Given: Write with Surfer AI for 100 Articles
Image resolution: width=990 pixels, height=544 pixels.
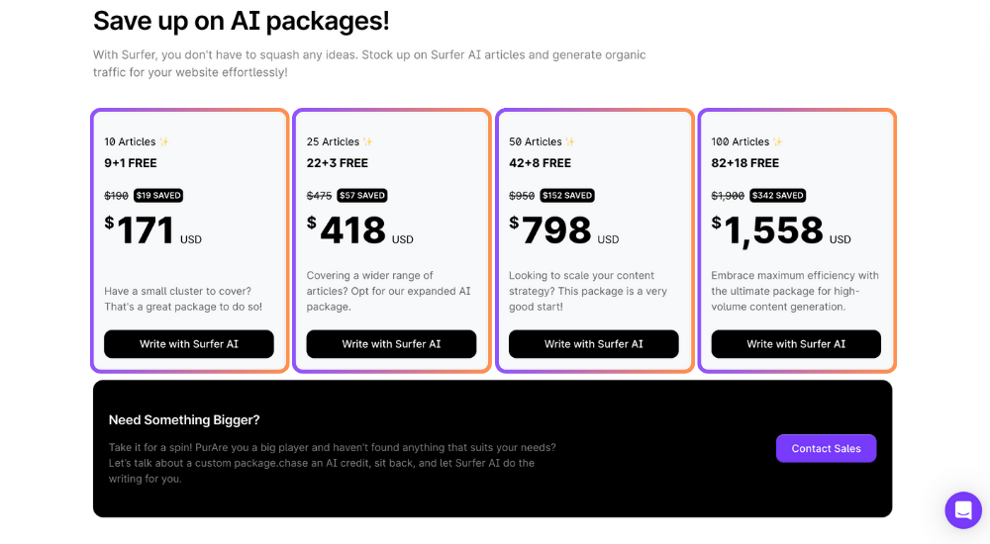Looking at the screenshot, I should (x=796, y=344).
